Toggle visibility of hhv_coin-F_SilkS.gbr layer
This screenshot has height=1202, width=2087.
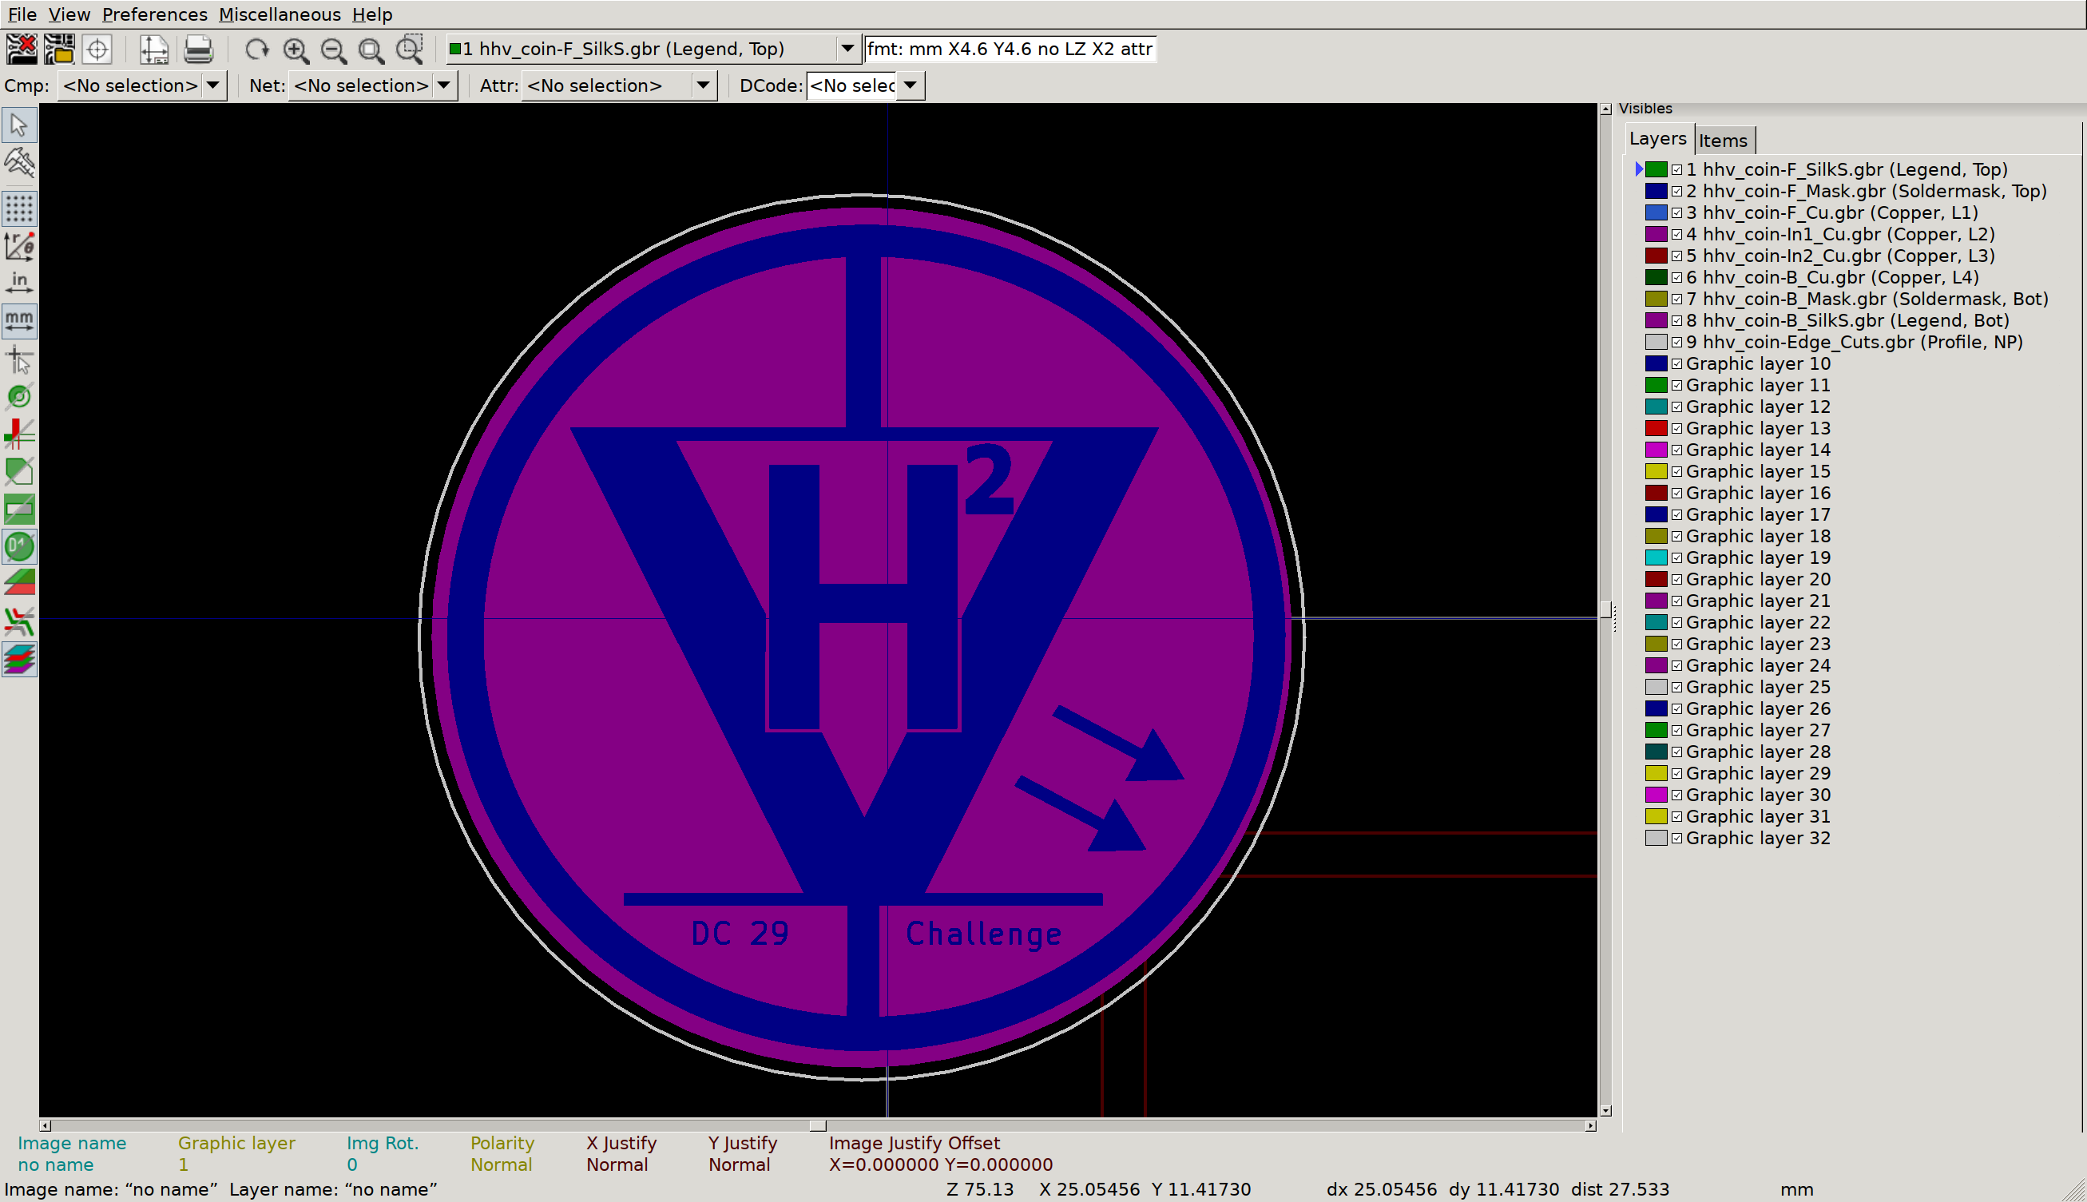click(1680, 169)
